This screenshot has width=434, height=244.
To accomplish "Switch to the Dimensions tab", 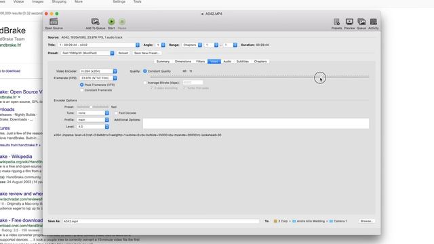I will [x=182, y=62].
